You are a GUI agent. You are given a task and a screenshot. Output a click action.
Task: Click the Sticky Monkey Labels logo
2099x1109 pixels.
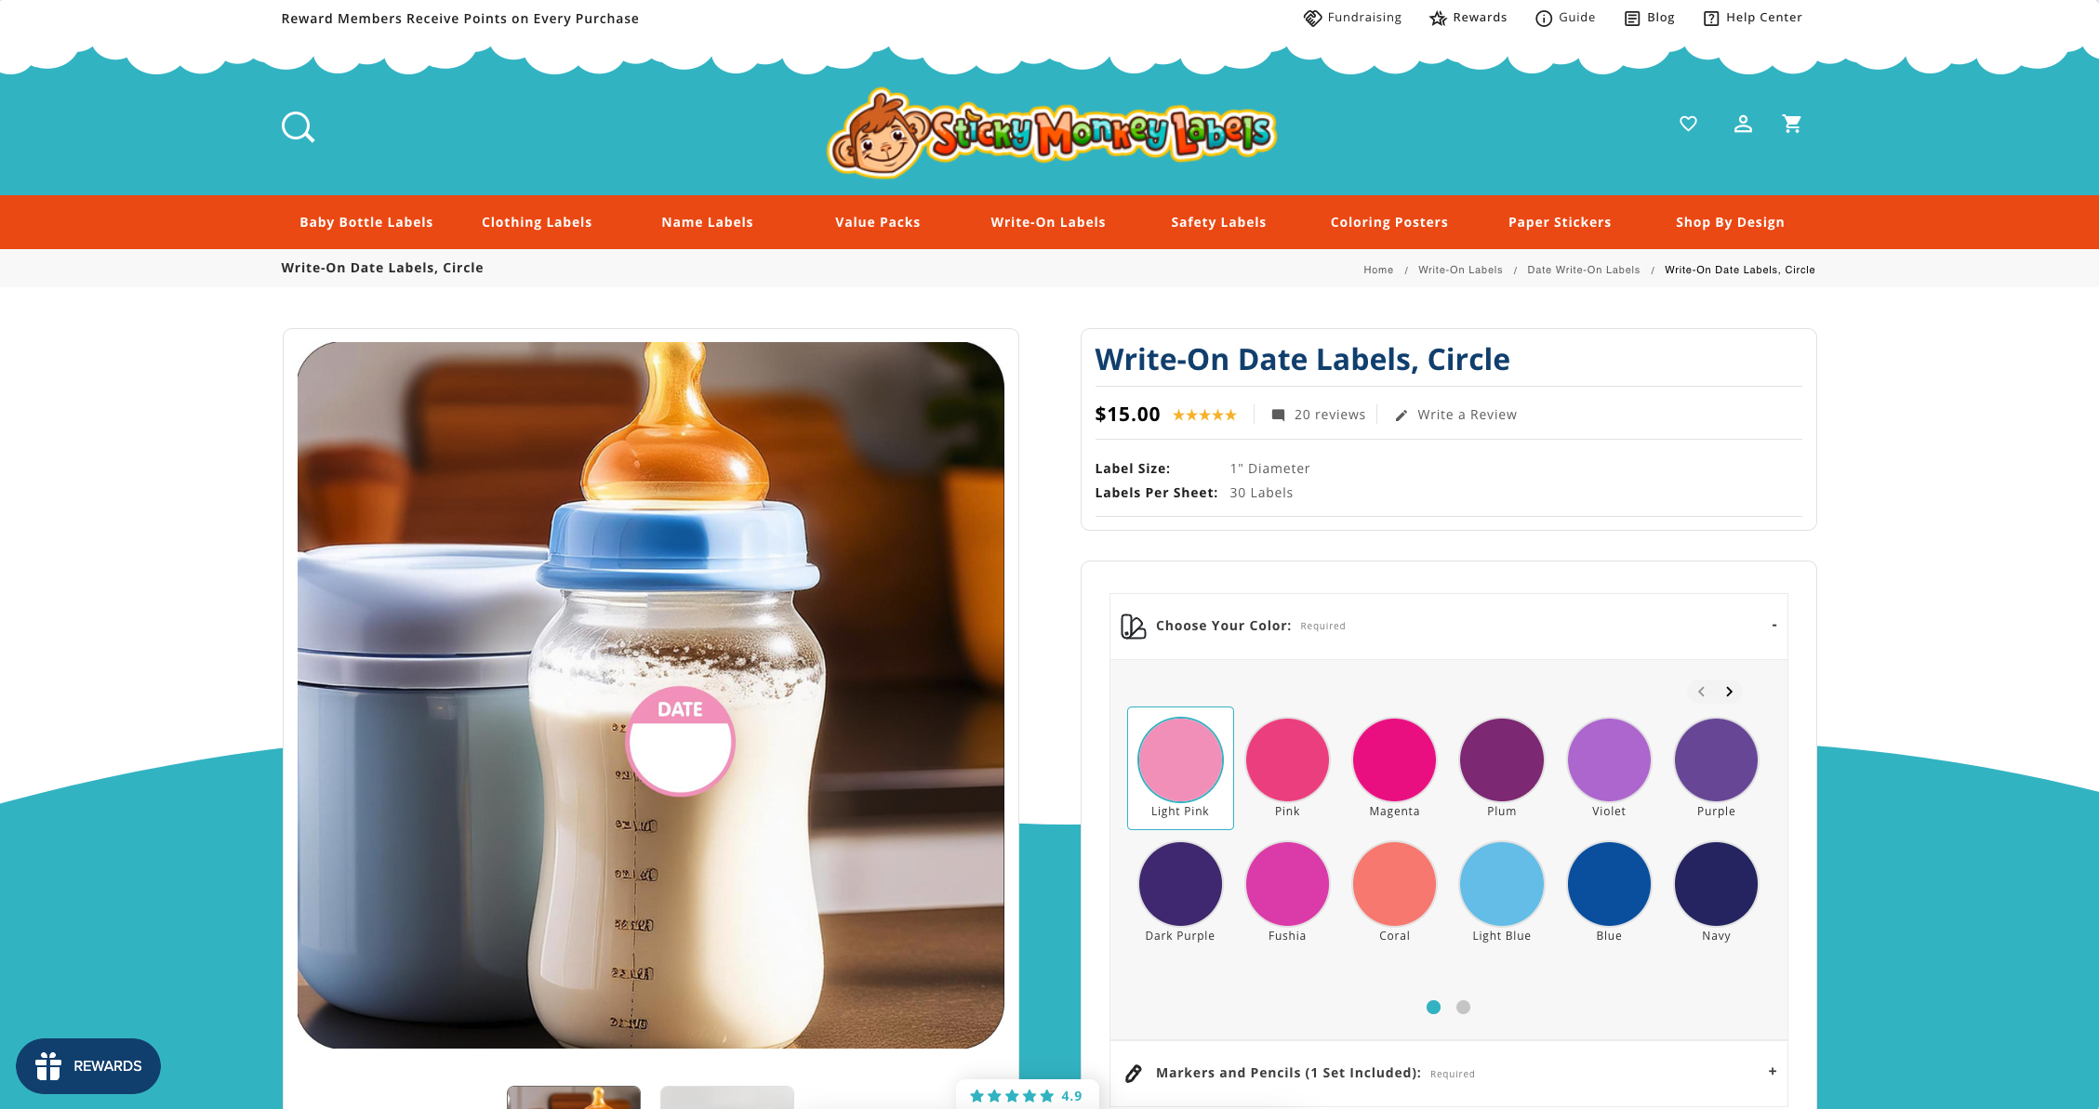(1051, 134)
